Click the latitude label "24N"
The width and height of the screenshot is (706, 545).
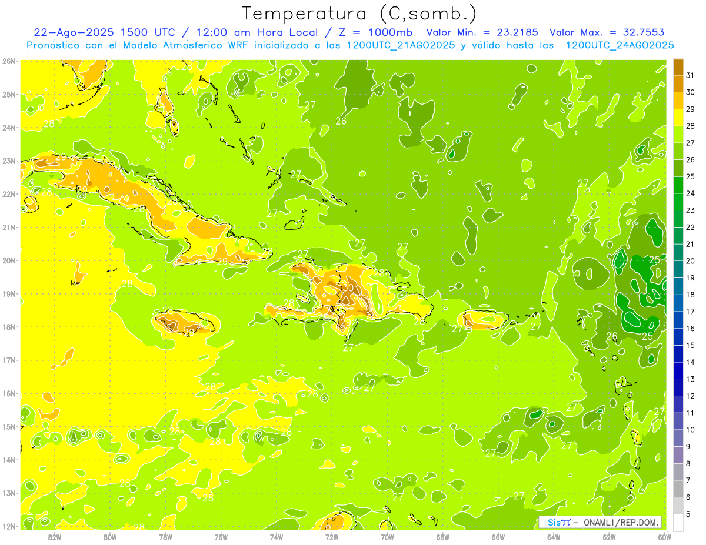pyautogui.click(x=9, y=128)
